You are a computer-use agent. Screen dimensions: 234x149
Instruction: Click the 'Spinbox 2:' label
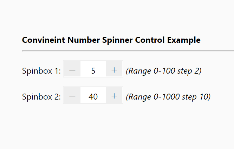(41, 97)
